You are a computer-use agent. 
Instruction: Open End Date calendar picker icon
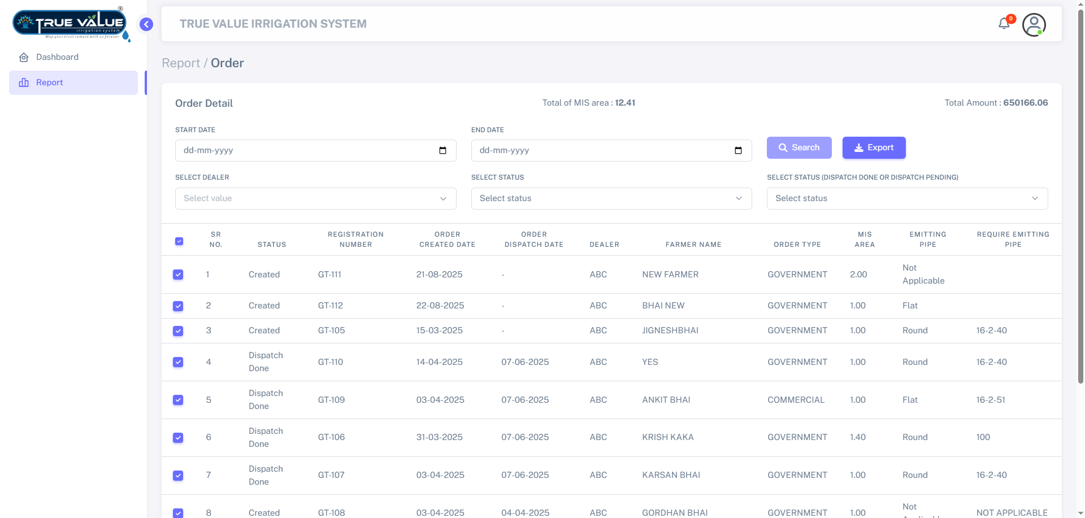(x=738, y=151)
